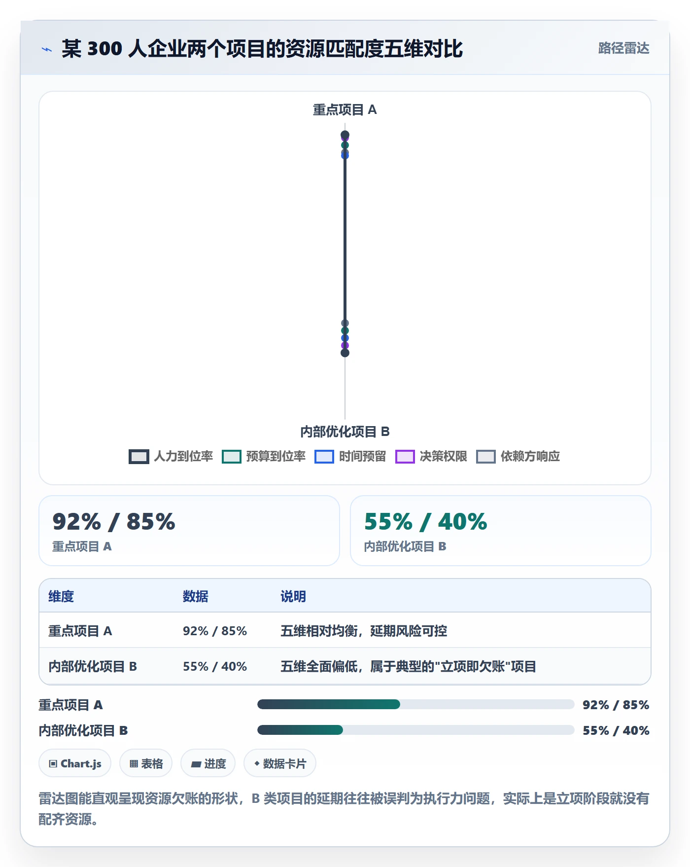The height and width of the screenshot is (867, 690).
Task: Click the 55% / 40% progress value label
Action: click(x=616, y=730)
